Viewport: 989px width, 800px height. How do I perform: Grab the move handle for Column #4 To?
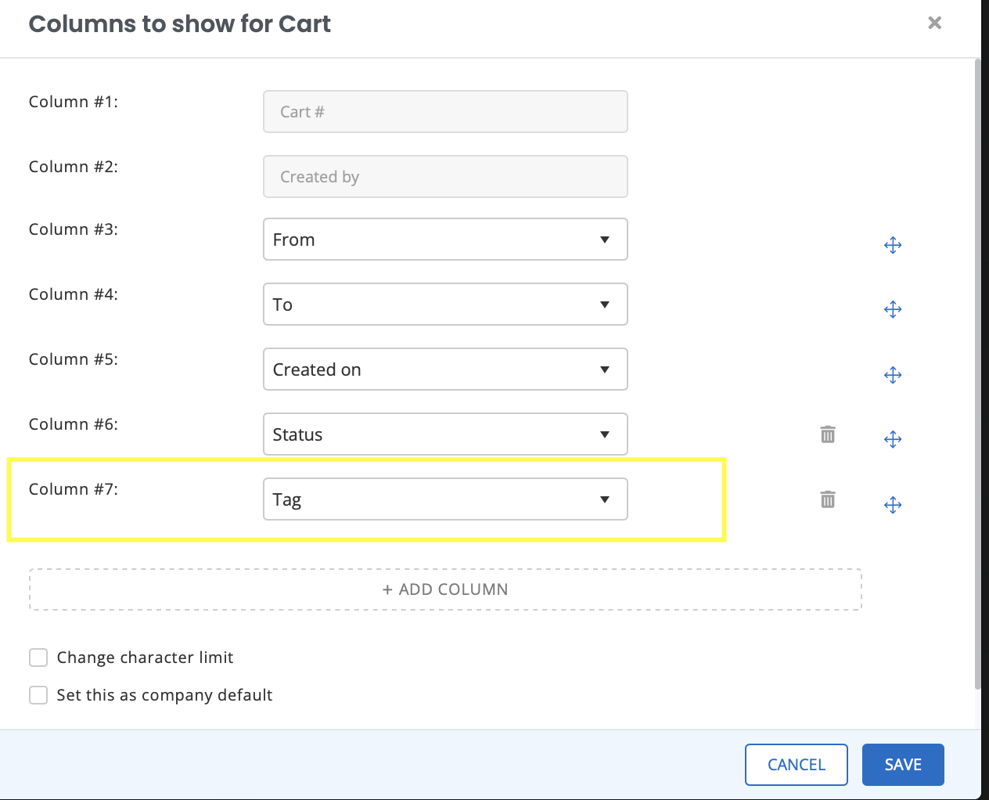point(893,310)
